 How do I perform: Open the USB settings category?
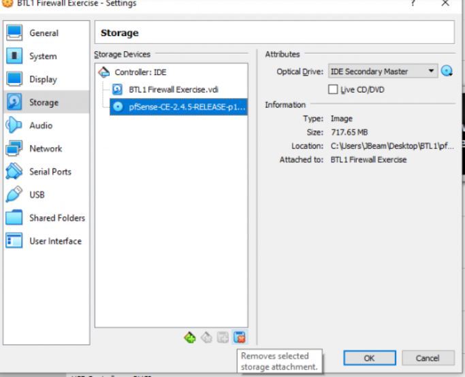46,195
